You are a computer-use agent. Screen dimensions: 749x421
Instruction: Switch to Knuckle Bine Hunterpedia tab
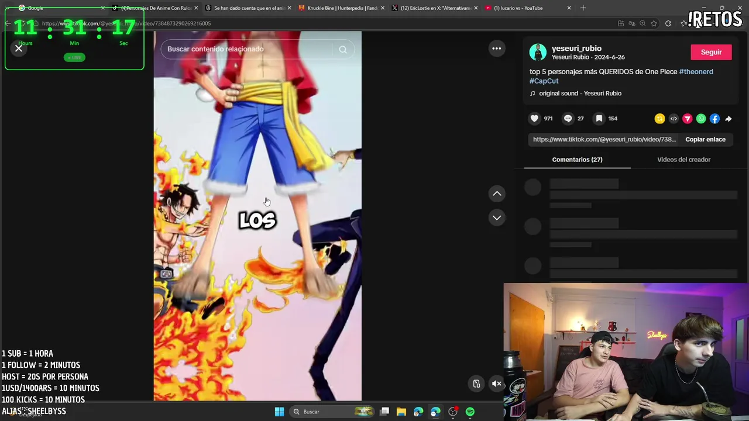click(x=342, y=8)
